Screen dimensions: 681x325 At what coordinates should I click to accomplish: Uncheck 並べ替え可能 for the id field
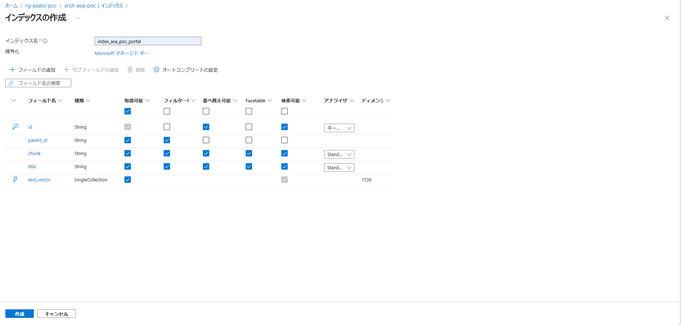[206, 127]
